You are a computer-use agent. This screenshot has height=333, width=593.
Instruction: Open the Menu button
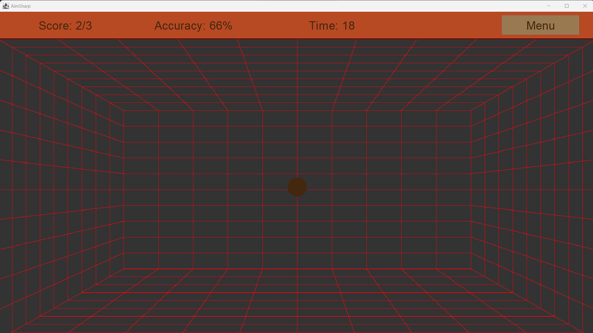coord(540,25)
